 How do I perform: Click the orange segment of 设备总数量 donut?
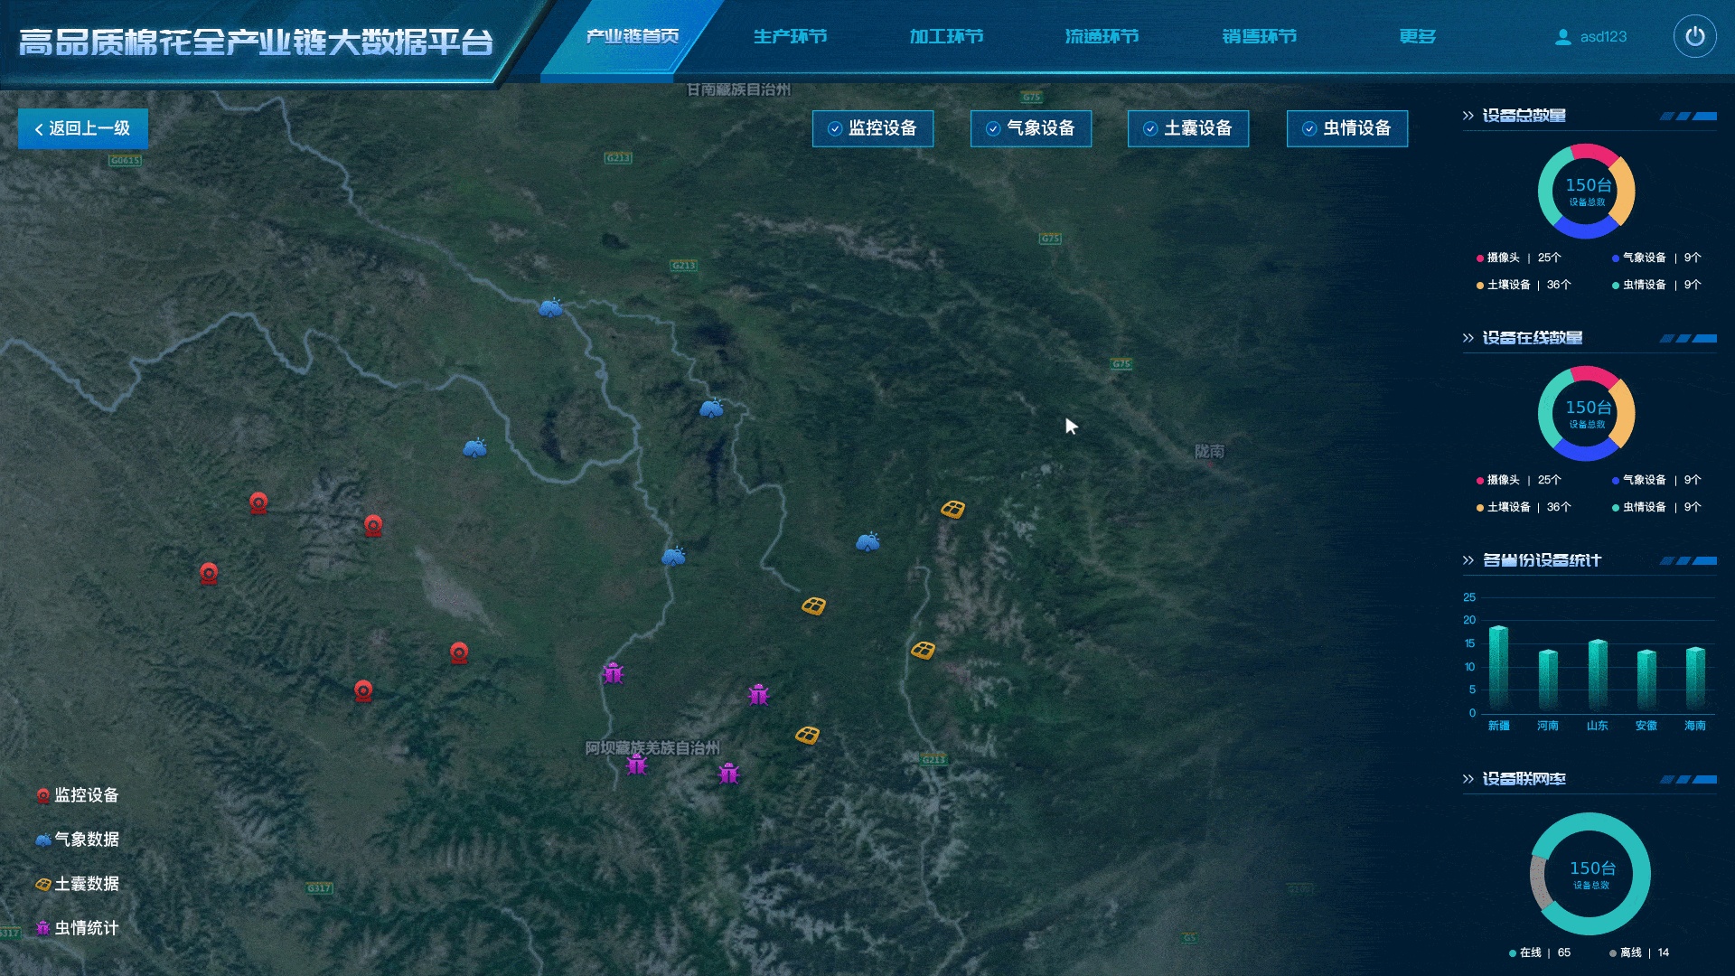pyautogui.click(x=1625, y=192)
